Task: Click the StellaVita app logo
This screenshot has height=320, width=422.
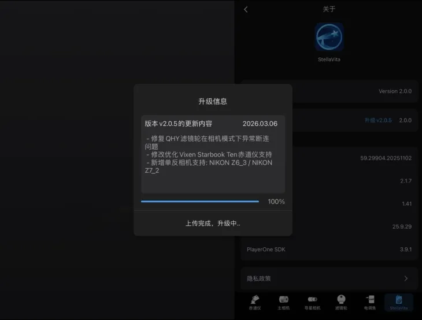Action: [x=329, y=37]
